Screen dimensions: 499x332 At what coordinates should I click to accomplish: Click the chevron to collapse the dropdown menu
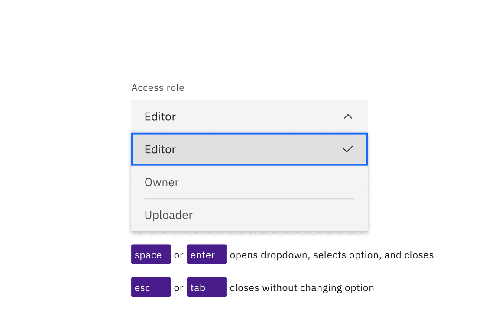(x=348, y=116)
